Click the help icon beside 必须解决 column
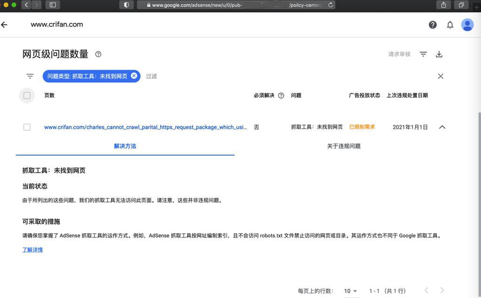The image size is (481, 298). (x=281, y=95)
